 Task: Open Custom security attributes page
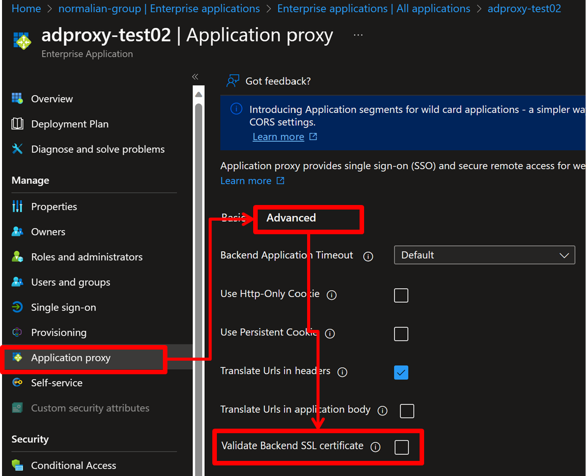90,407
